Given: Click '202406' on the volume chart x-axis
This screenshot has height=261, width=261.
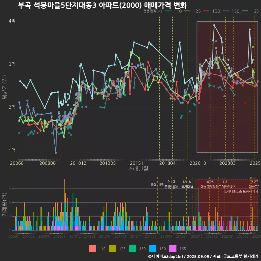Looking at the screenshot, I should coord(243,236).
